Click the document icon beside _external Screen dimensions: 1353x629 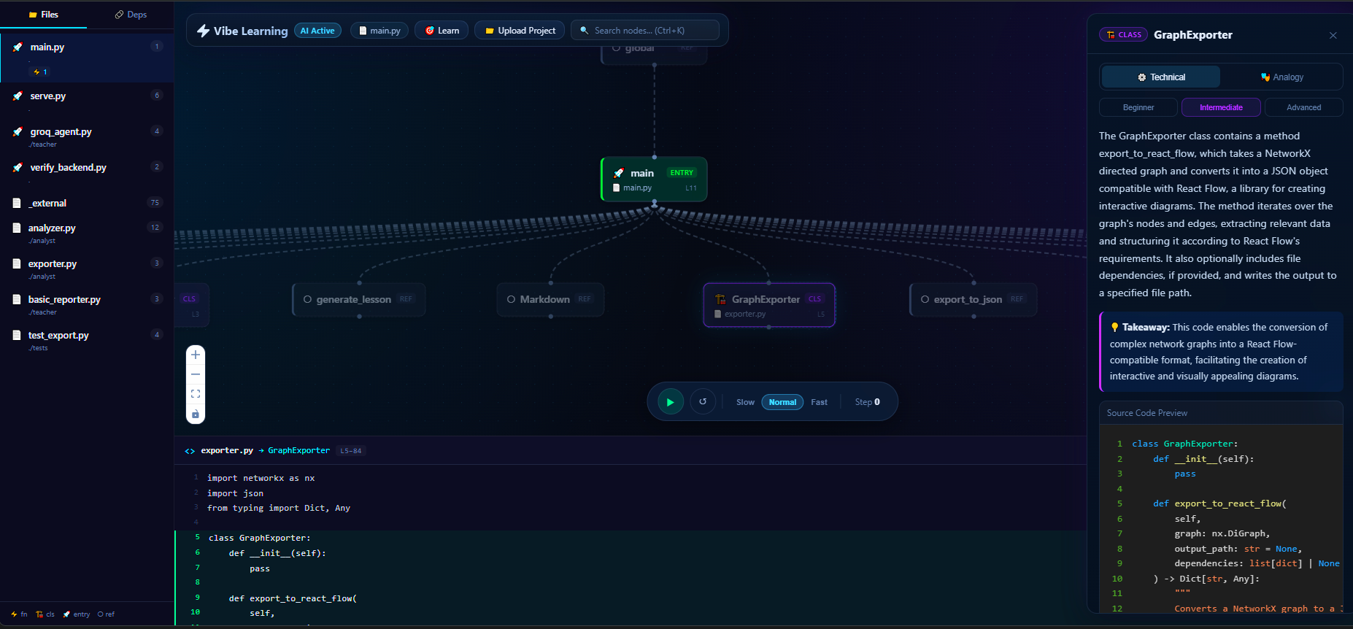[x=17, y=203]
